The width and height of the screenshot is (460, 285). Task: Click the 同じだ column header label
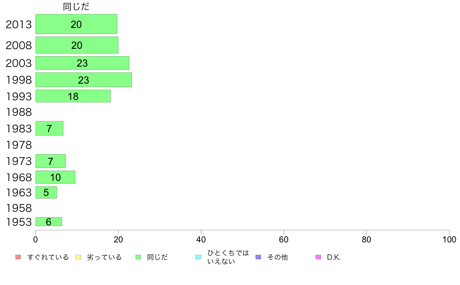76,7
